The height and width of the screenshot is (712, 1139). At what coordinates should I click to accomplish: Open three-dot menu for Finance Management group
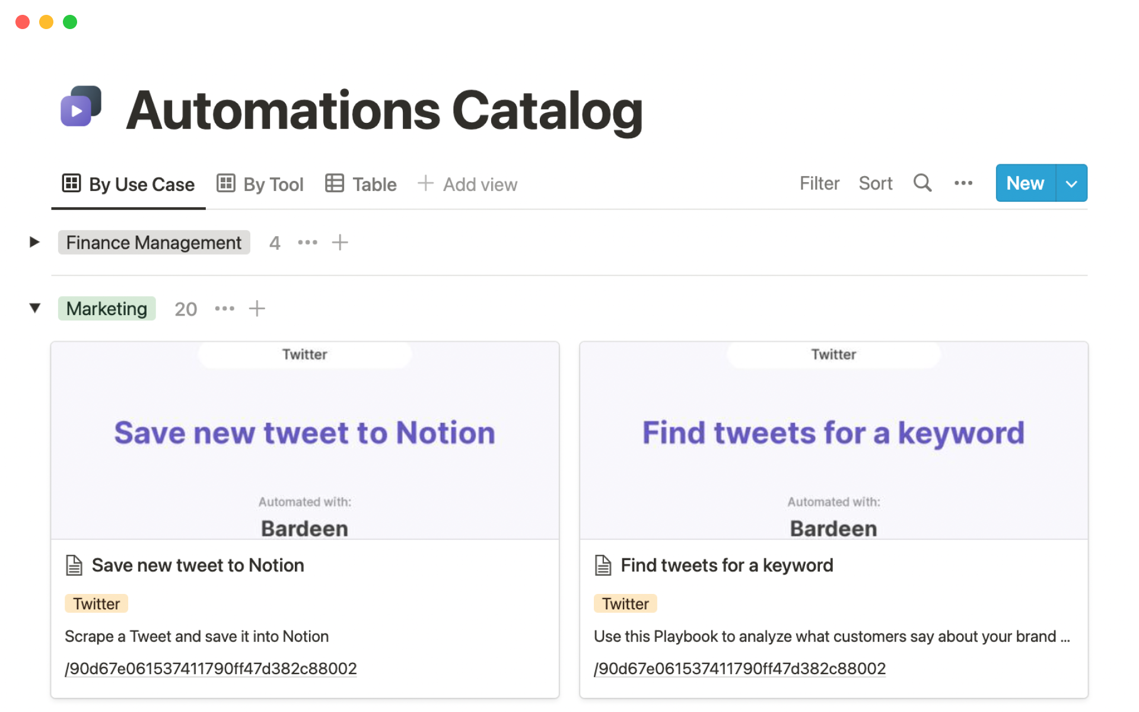tap(307, 243)
